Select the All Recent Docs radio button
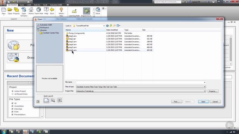Screen dimensions: 239x134 click(12, 94)
